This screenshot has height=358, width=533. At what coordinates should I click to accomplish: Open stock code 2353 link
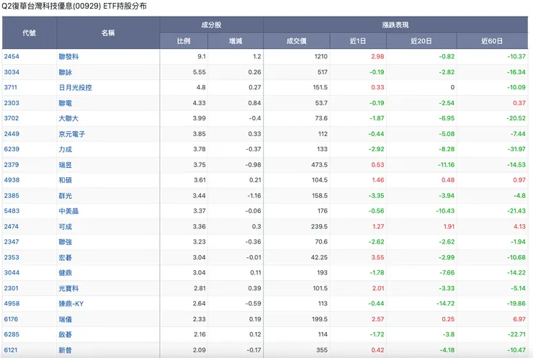pyautogui.click(x=12, y=258)
